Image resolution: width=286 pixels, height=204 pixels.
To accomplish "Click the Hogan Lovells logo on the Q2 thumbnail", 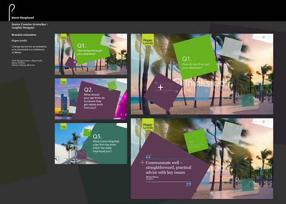I will click(64, 81).
